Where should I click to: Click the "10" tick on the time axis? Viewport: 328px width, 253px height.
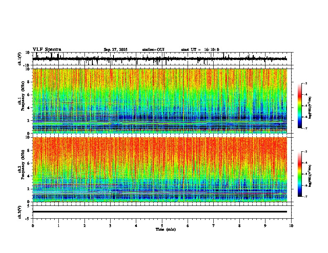pos(291,226)
